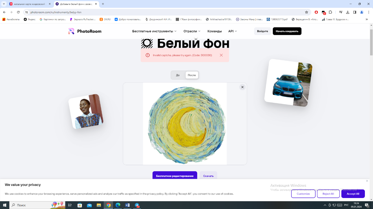Open the Язык философии bookmark
Viewport: 373px width, 209px height.
click(189, 19)
